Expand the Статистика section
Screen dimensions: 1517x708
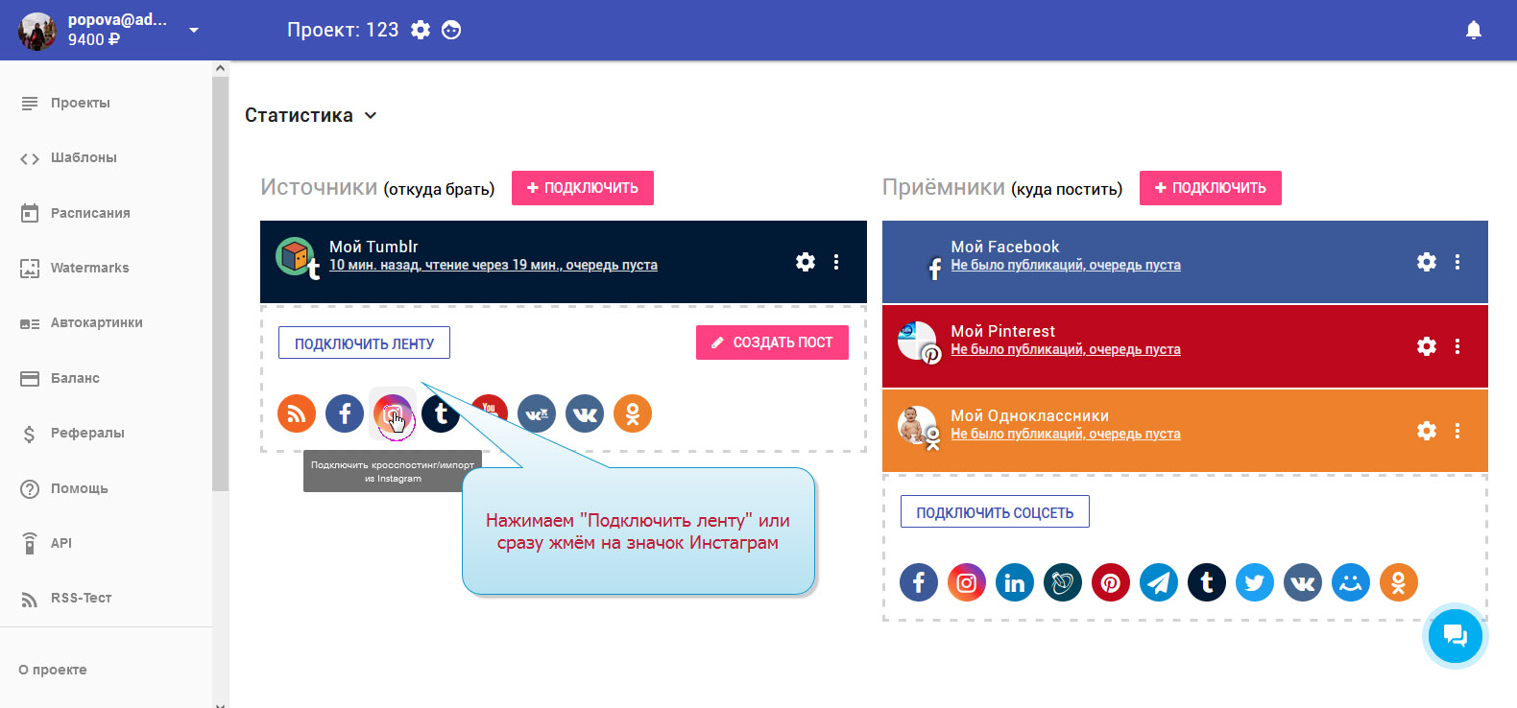[310, 115]
